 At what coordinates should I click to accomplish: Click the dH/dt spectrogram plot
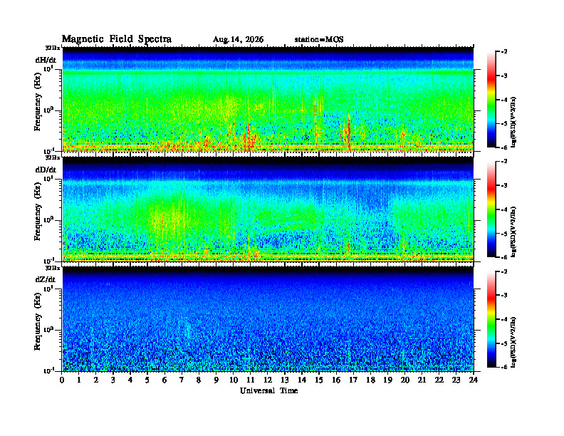pos(268,99)
